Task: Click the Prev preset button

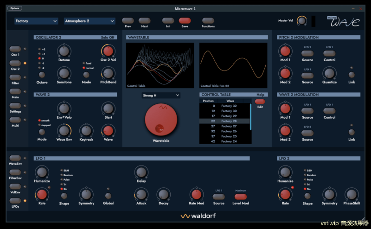Action: tap(128, 20)
